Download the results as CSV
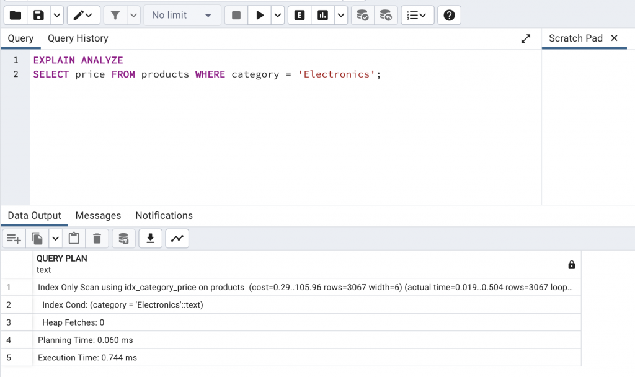 tap(150, 238)
